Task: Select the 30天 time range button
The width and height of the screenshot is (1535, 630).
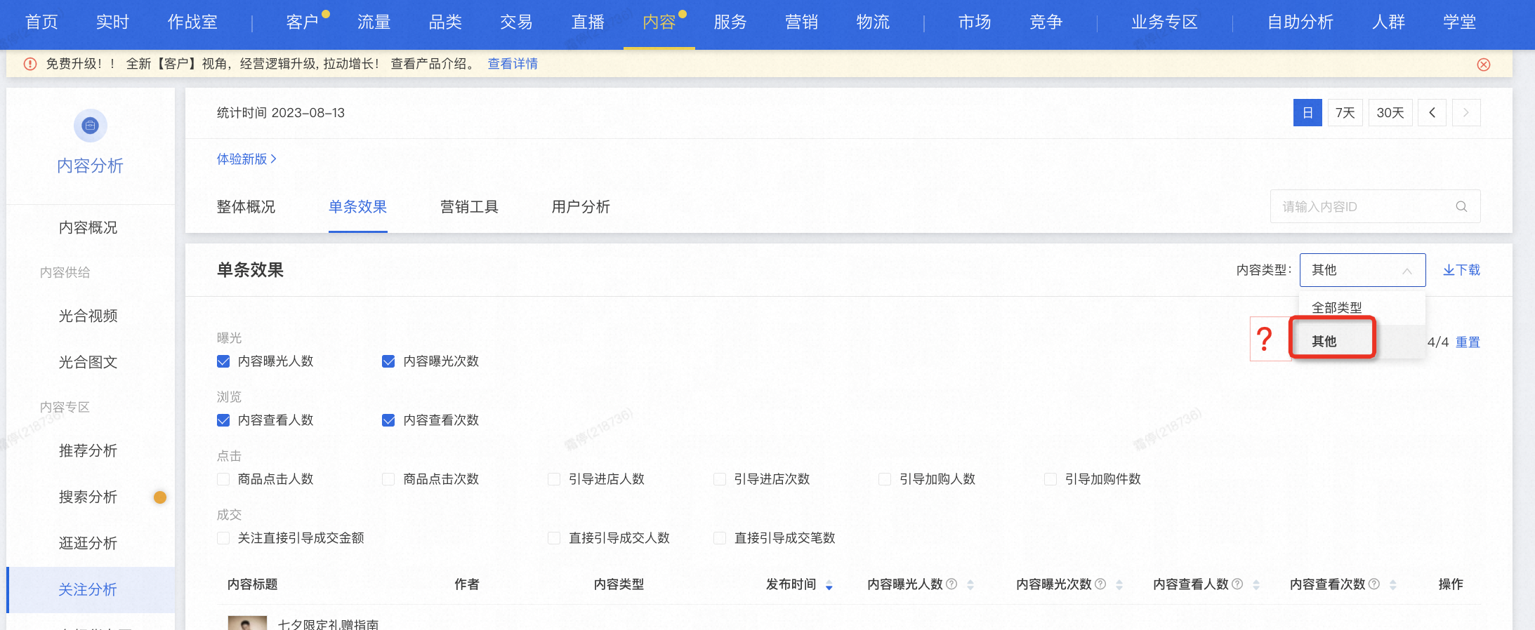Action: [x=1390, y=112]
